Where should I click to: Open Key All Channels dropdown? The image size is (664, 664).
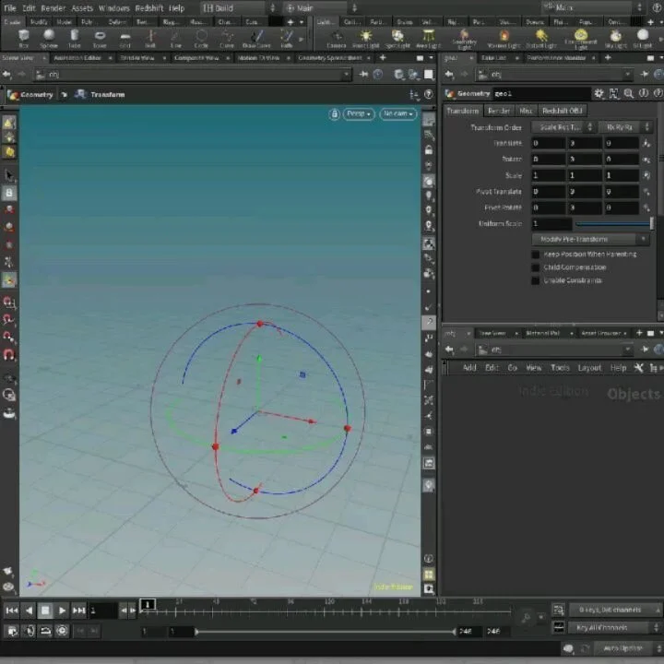coord(615,627)
